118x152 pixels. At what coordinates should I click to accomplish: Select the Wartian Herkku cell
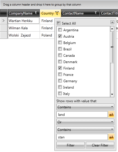pos(23,21)
